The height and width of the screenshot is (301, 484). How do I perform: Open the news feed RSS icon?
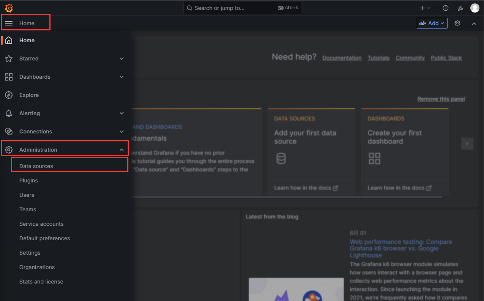(x=460, y=8)
